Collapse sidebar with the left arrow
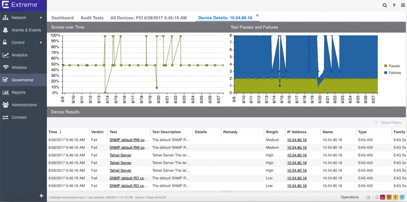 [x=41, y=196]
